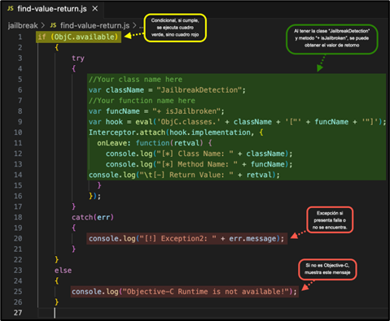
Task: Click the Interceptor.attach call on line 10
Action: tap(127, 132)
